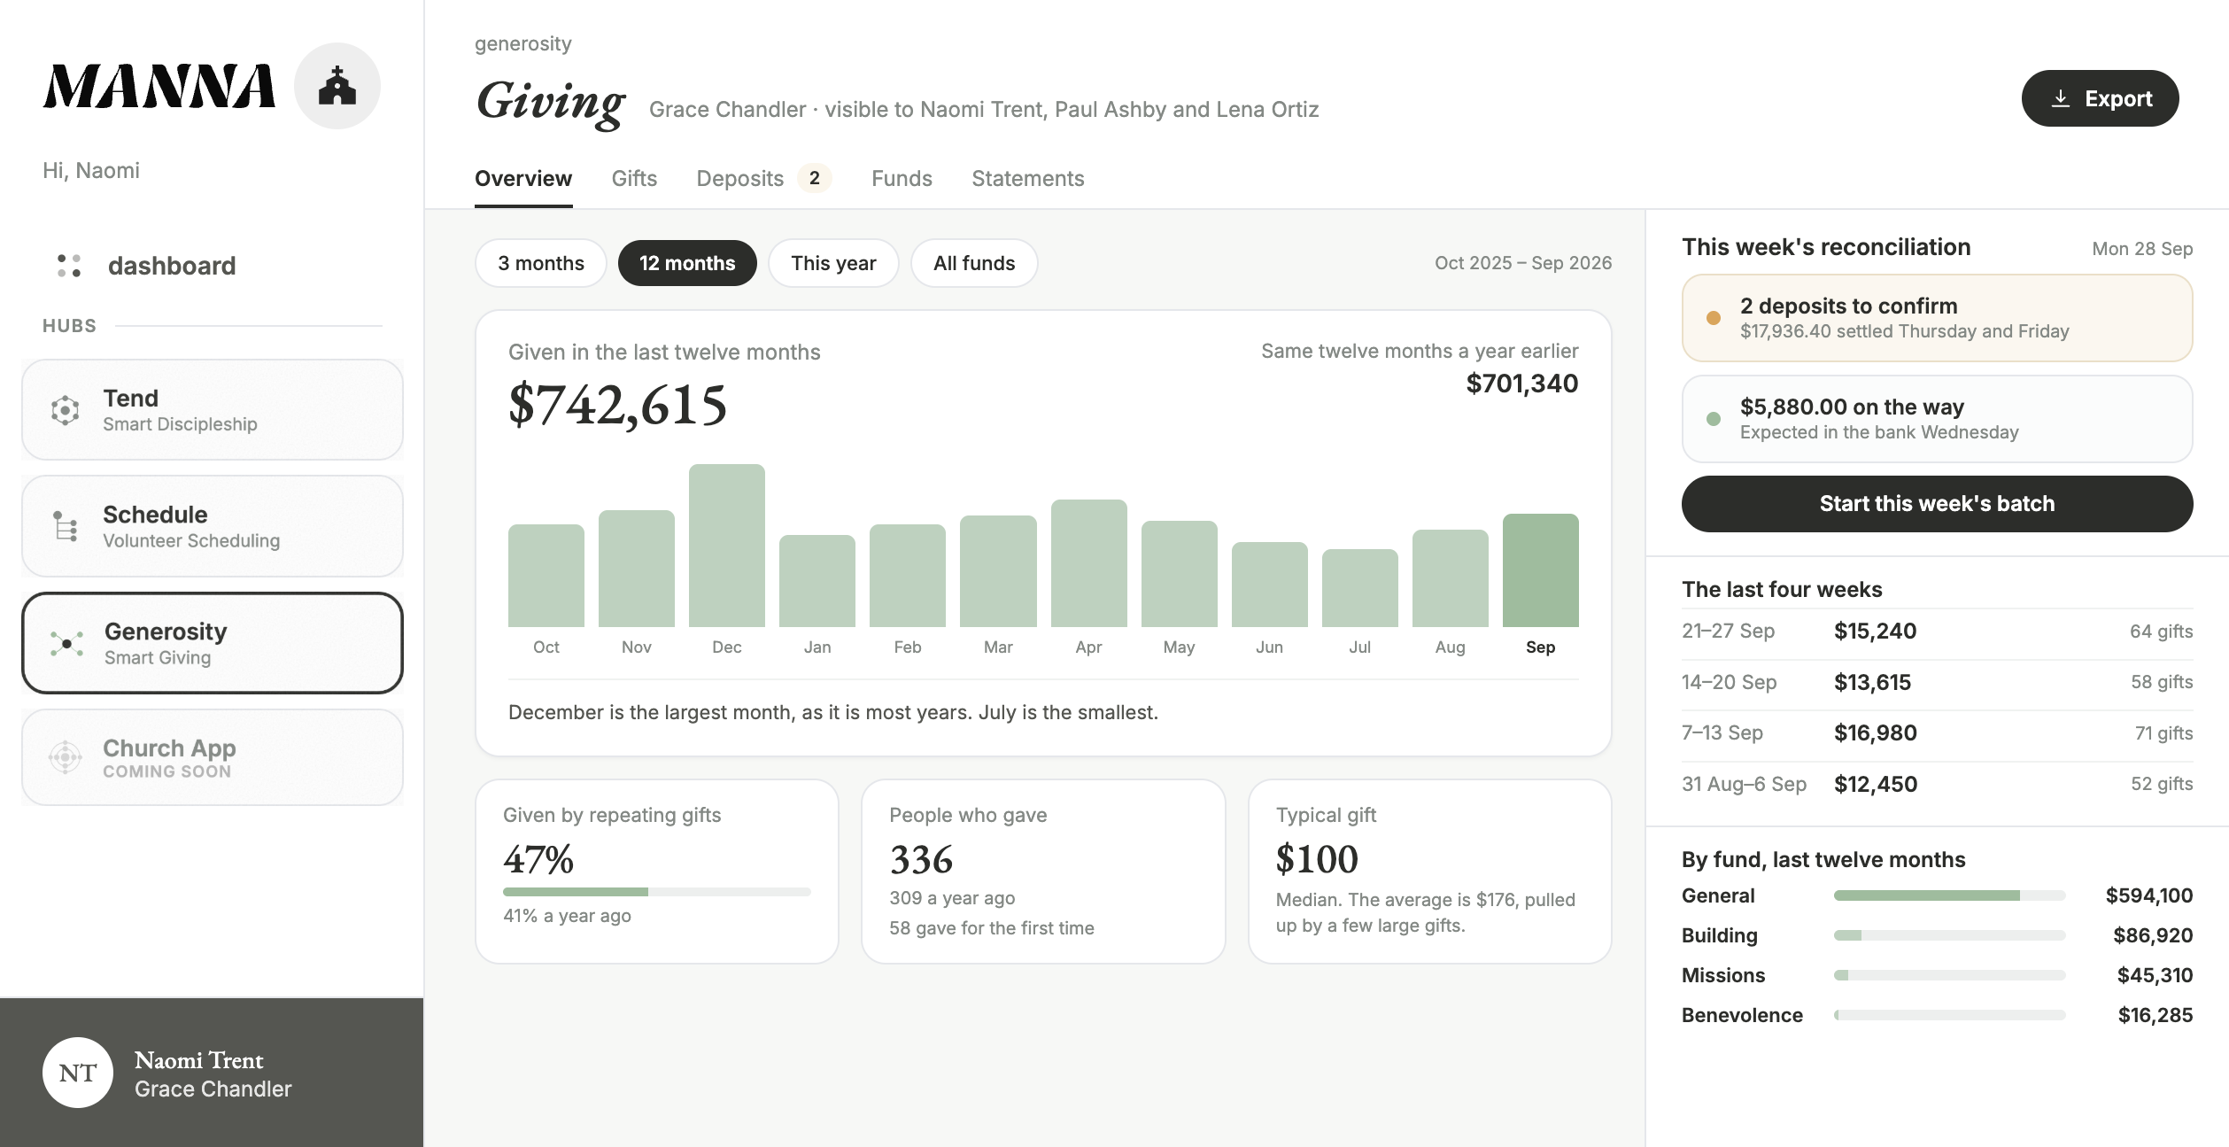Select the Tend hub icon
The image size is (2229, 1147).
click(x=66, y=410)
